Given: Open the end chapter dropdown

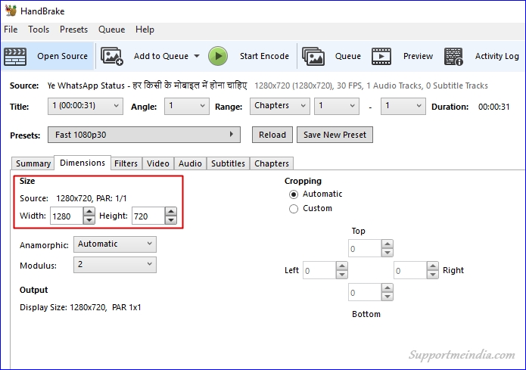Looking at the screenshot, I should (x=403, y=106).
